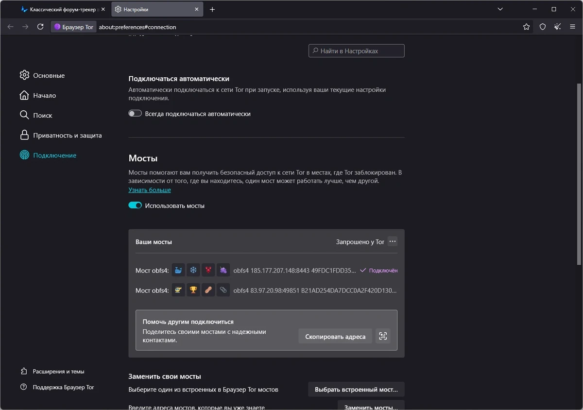Image resolution: width=583 pixels, height=410 pixels.
Task: Click the helicopter emoji of the second bridge
Action: tap(179, 290)
